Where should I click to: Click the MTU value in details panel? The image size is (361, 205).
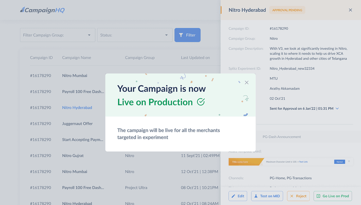coord(274,78)
